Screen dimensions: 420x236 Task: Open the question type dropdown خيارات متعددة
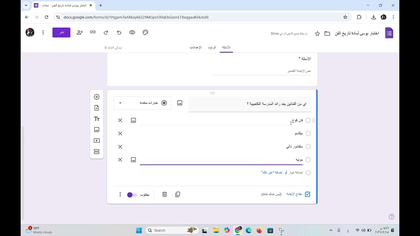pos(142,103)
